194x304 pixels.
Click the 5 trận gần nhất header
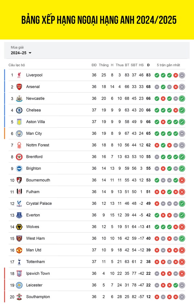click(168, 65)
